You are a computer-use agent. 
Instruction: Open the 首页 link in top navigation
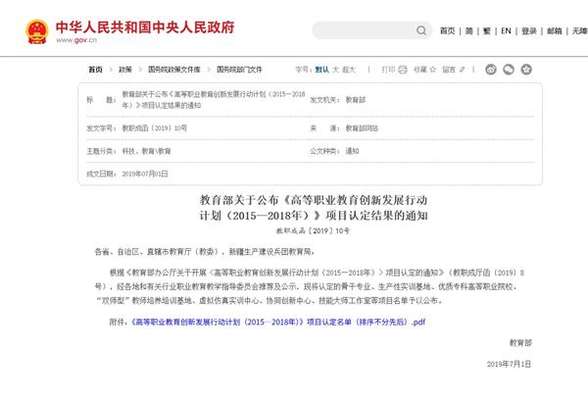447,31
